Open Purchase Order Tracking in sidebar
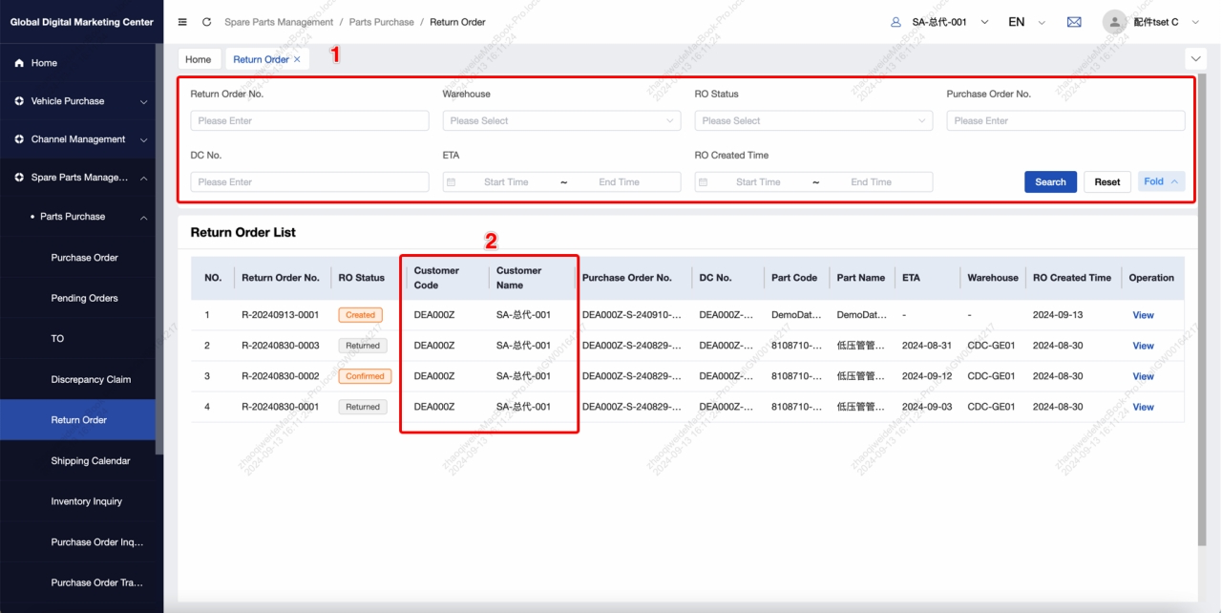Screen dimensions: 1222x613 97,582
